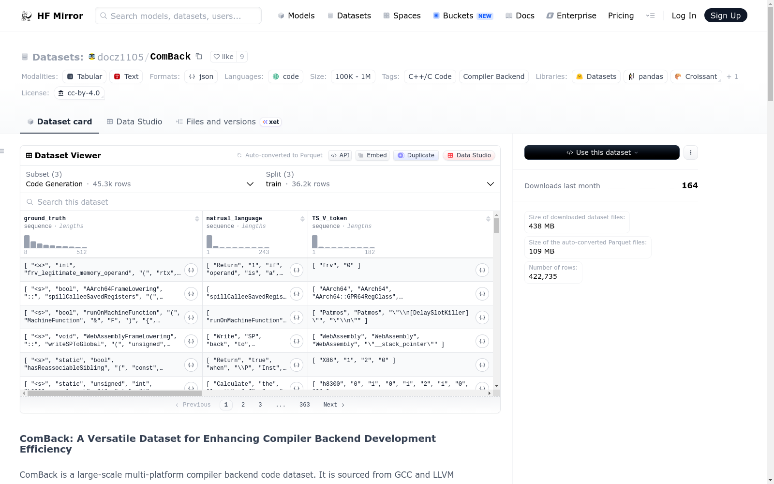774x484 pixels.
Task: Sort the ground_truth column
Action: 197,219
